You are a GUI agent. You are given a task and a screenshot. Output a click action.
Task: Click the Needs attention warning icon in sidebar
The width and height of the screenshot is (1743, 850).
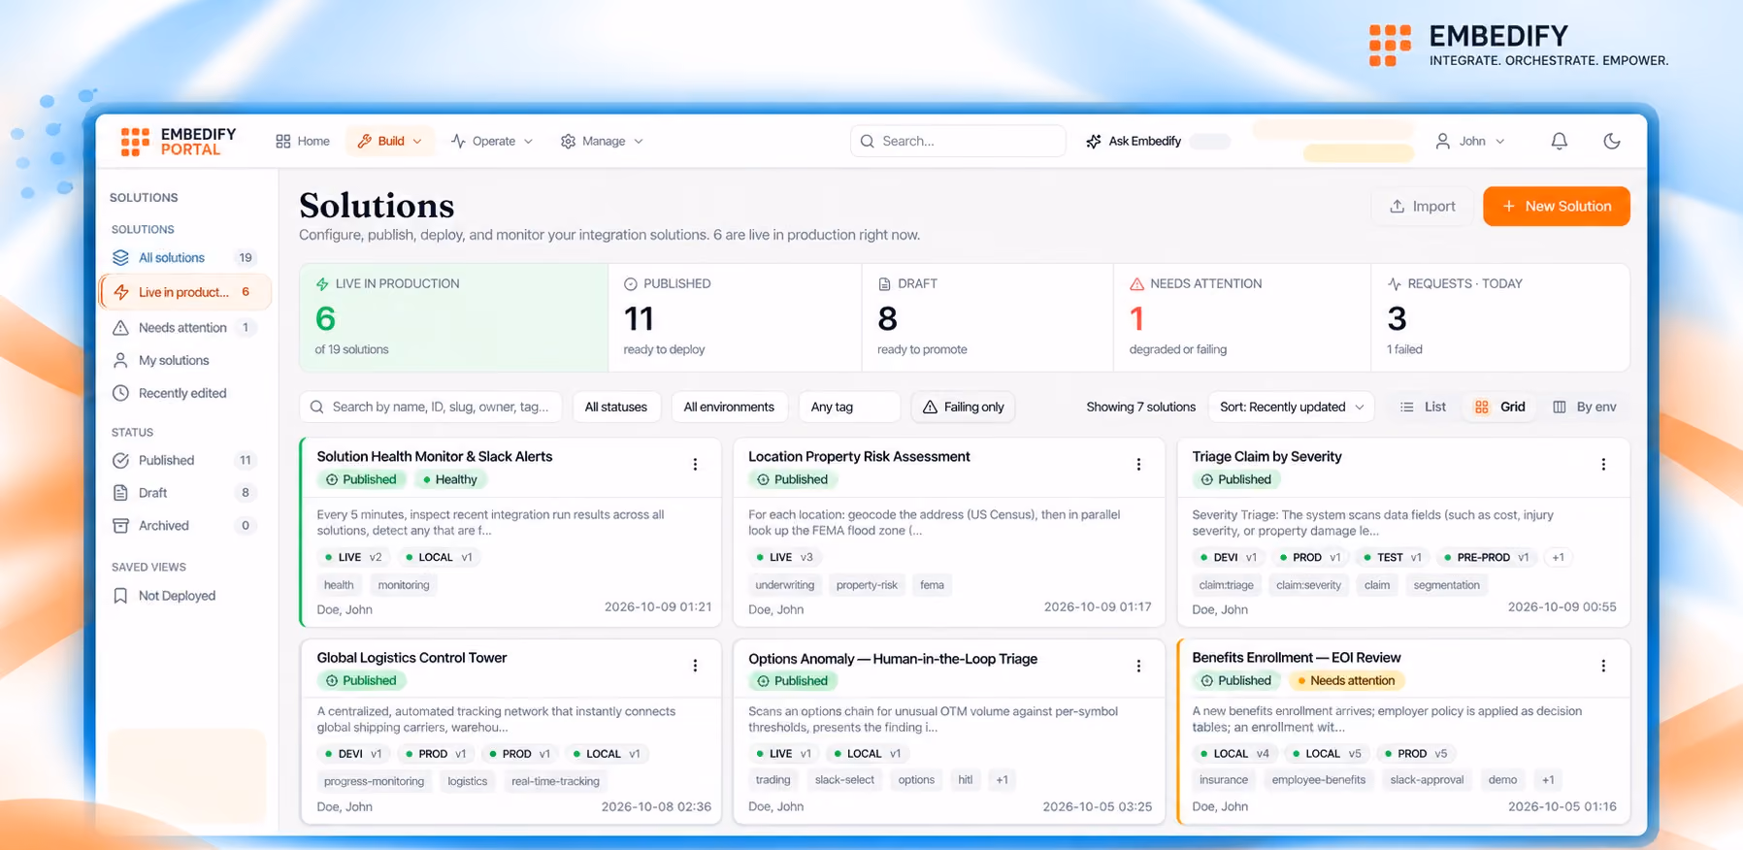[x=120, y=328]
